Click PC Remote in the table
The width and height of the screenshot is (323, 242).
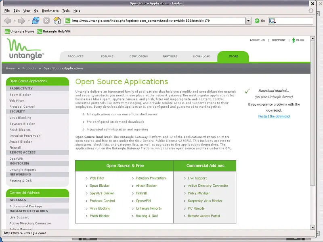pyautogui.click(x=196, y=208)
